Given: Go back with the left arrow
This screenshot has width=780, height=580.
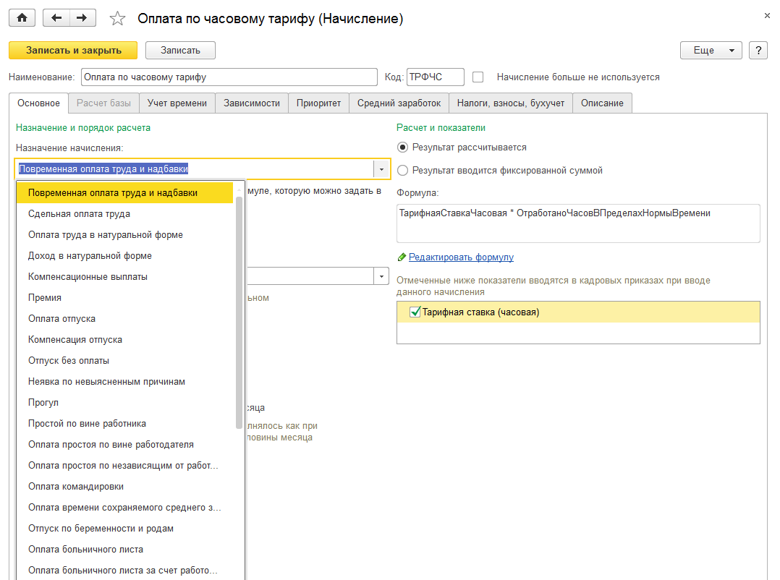Looking at the screenshot, I should [56, 18].
